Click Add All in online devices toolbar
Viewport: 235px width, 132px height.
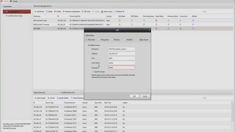pos(51,98)
